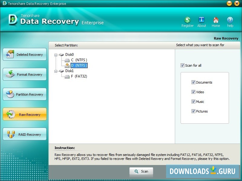Click the Raw Recovery heading text
This screenshot has height=181, width=242.
226,38
